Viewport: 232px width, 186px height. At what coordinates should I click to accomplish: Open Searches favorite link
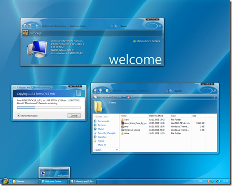(x=102, y=137)
